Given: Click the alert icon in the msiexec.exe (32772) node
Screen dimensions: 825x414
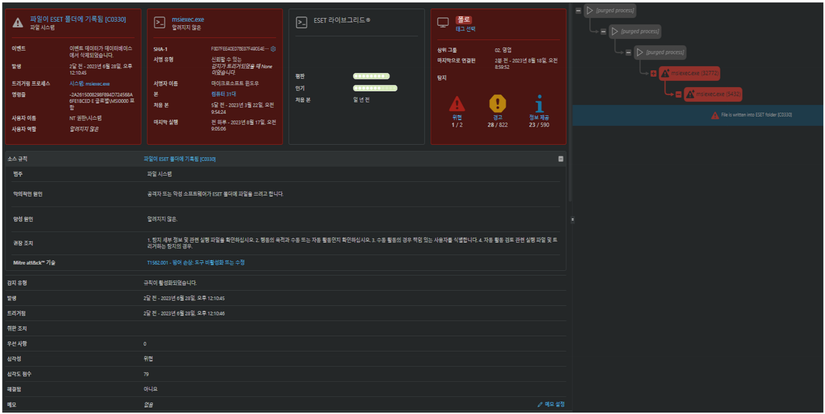Looking at the screenshot, I should point(665,73).
